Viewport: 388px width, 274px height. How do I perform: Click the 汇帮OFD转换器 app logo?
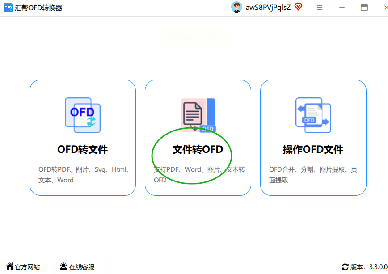pos(8,8)
